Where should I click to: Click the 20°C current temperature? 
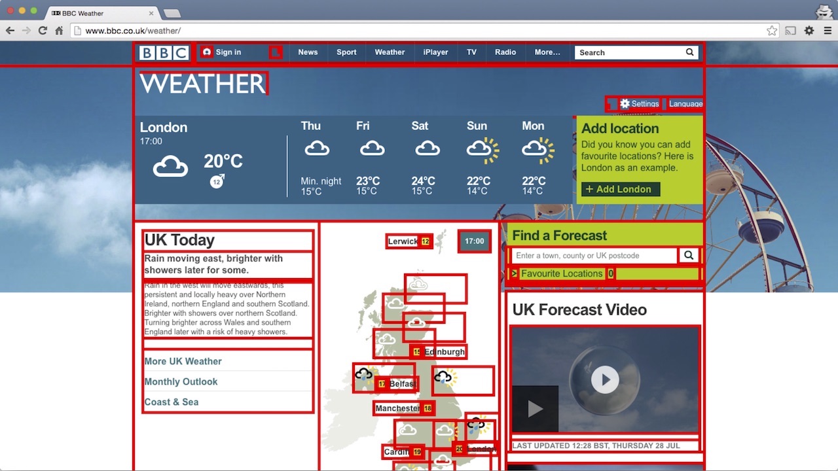(x=223, y=161)
